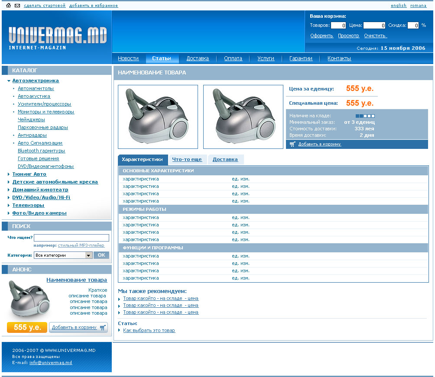Click the Оформить cart link
The height and width of the screenshot is (377, 435).
click(x=321, y=36)
